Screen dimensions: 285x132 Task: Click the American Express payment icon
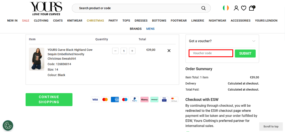pyautogui.click(x=115, y=100)
